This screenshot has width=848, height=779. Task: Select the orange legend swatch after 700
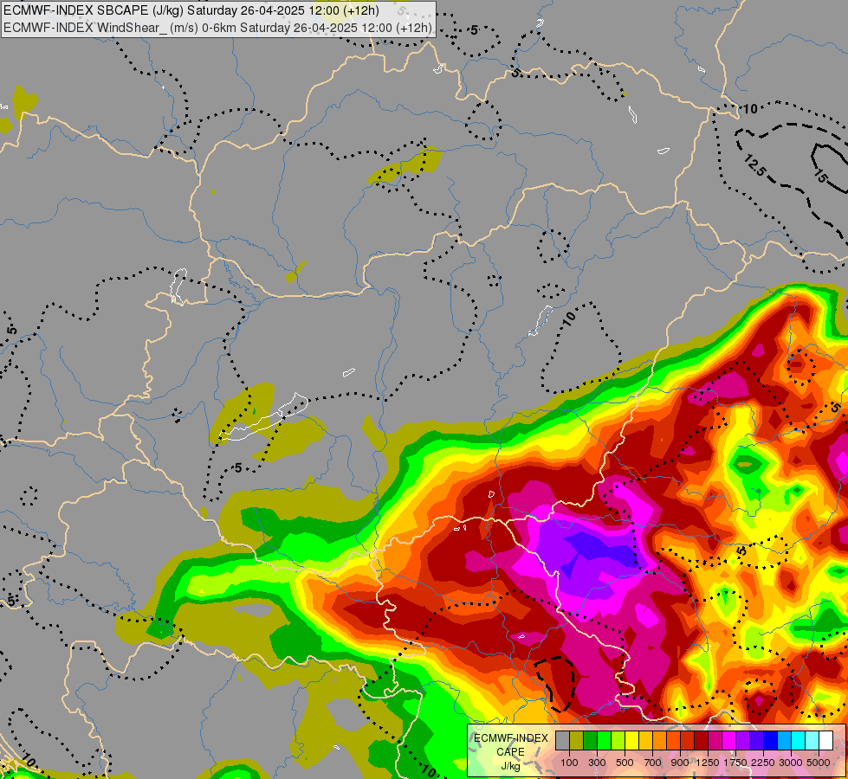point(660,741)
